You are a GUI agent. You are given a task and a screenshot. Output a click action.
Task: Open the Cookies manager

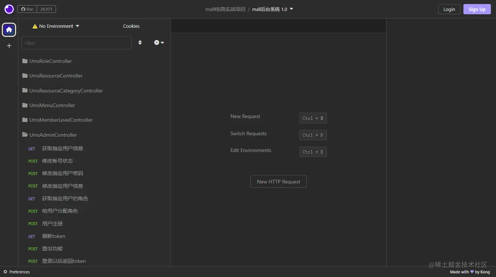(131, 26)
